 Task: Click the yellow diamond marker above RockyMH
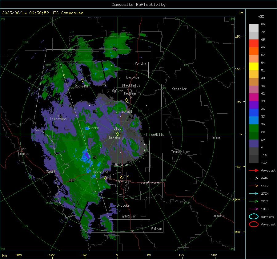pyautogui.click(x=82, y=80)
